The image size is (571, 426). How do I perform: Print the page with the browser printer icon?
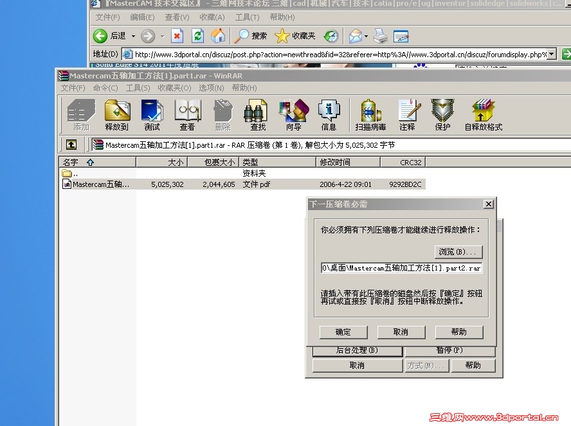[381, 35]
